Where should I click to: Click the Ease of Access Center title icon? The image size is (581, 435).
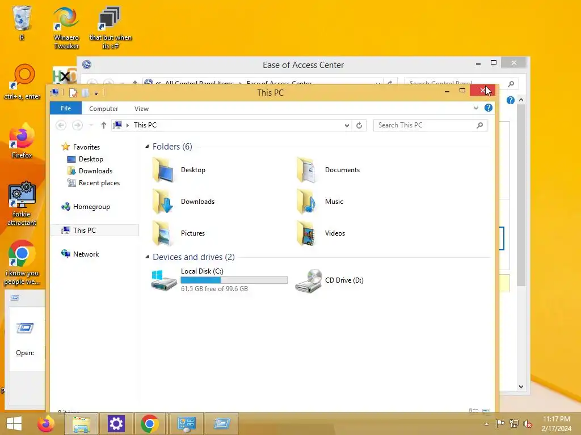(87, 65)
